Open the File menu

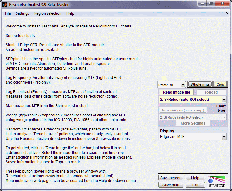(x=8, y=13)
